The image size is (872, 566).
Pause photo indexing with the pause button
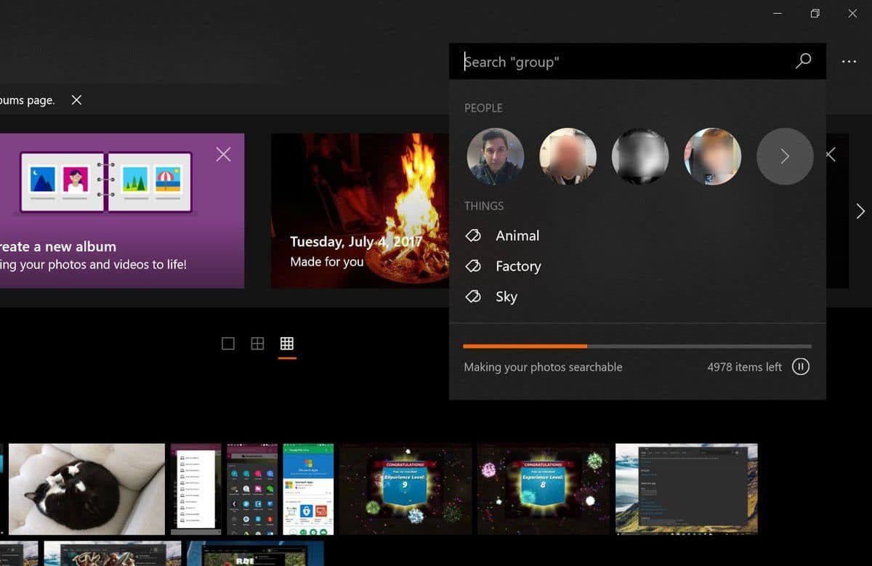[800, 367]
